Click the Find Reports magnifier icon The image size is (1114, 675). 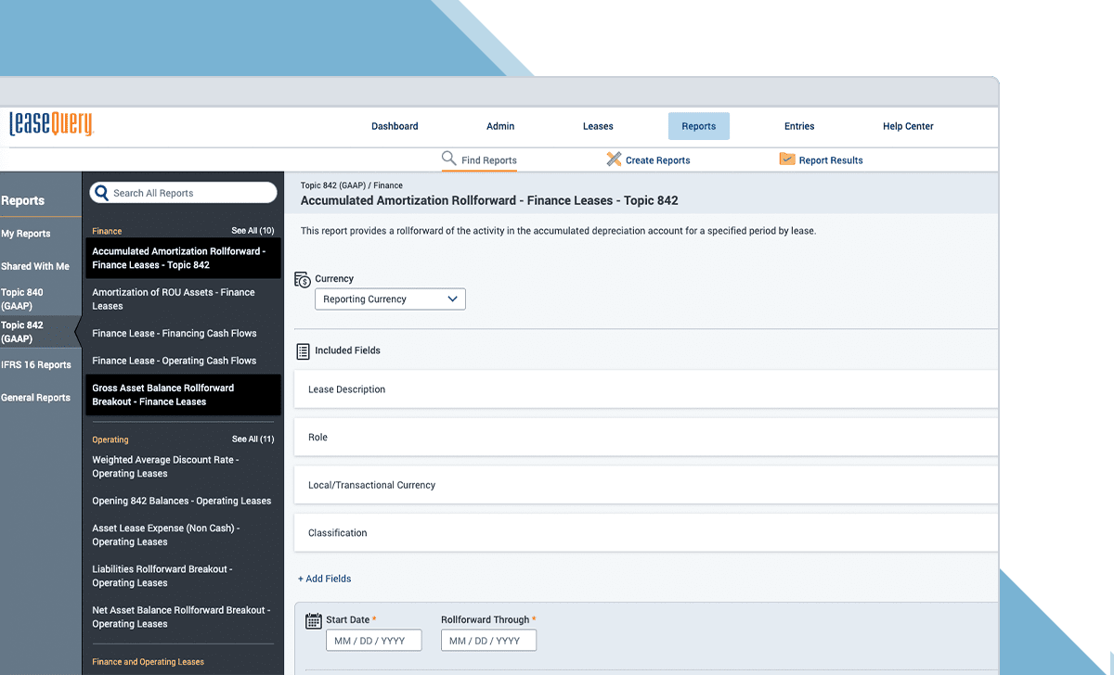pyautogui.click(x=448, y=159)
